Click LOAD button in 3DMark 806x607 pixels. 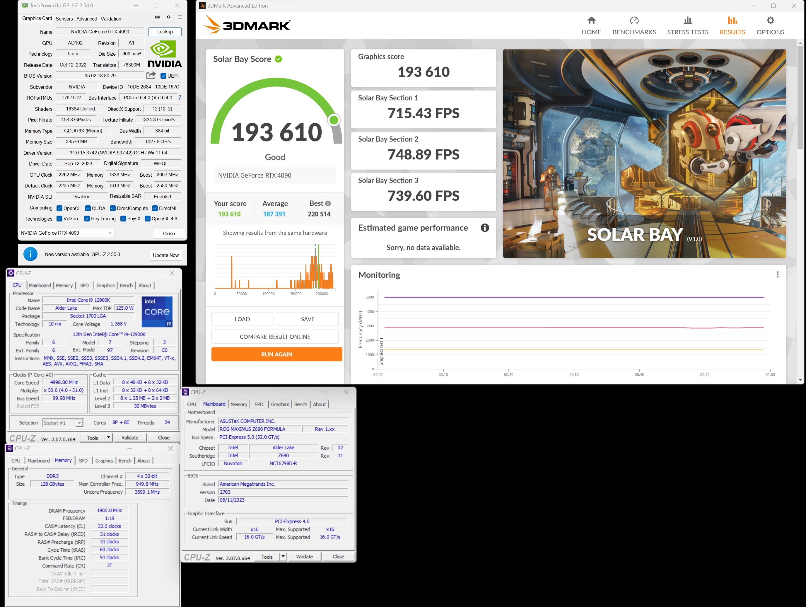click(242, 319)
